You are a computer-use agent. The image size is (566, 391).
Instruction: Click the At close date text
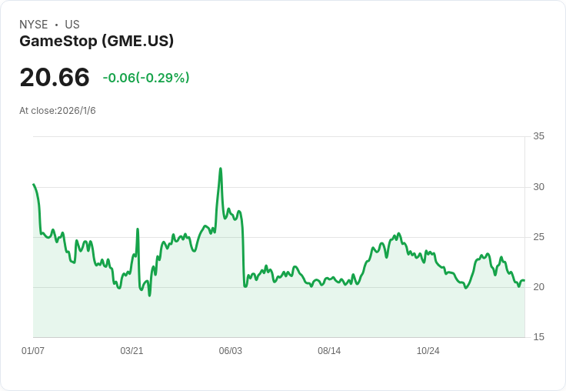tap(58, 111)
